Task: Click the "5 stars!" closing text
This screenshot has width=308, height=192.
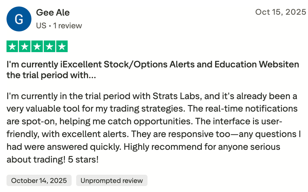Action: [x=83, y=159]
